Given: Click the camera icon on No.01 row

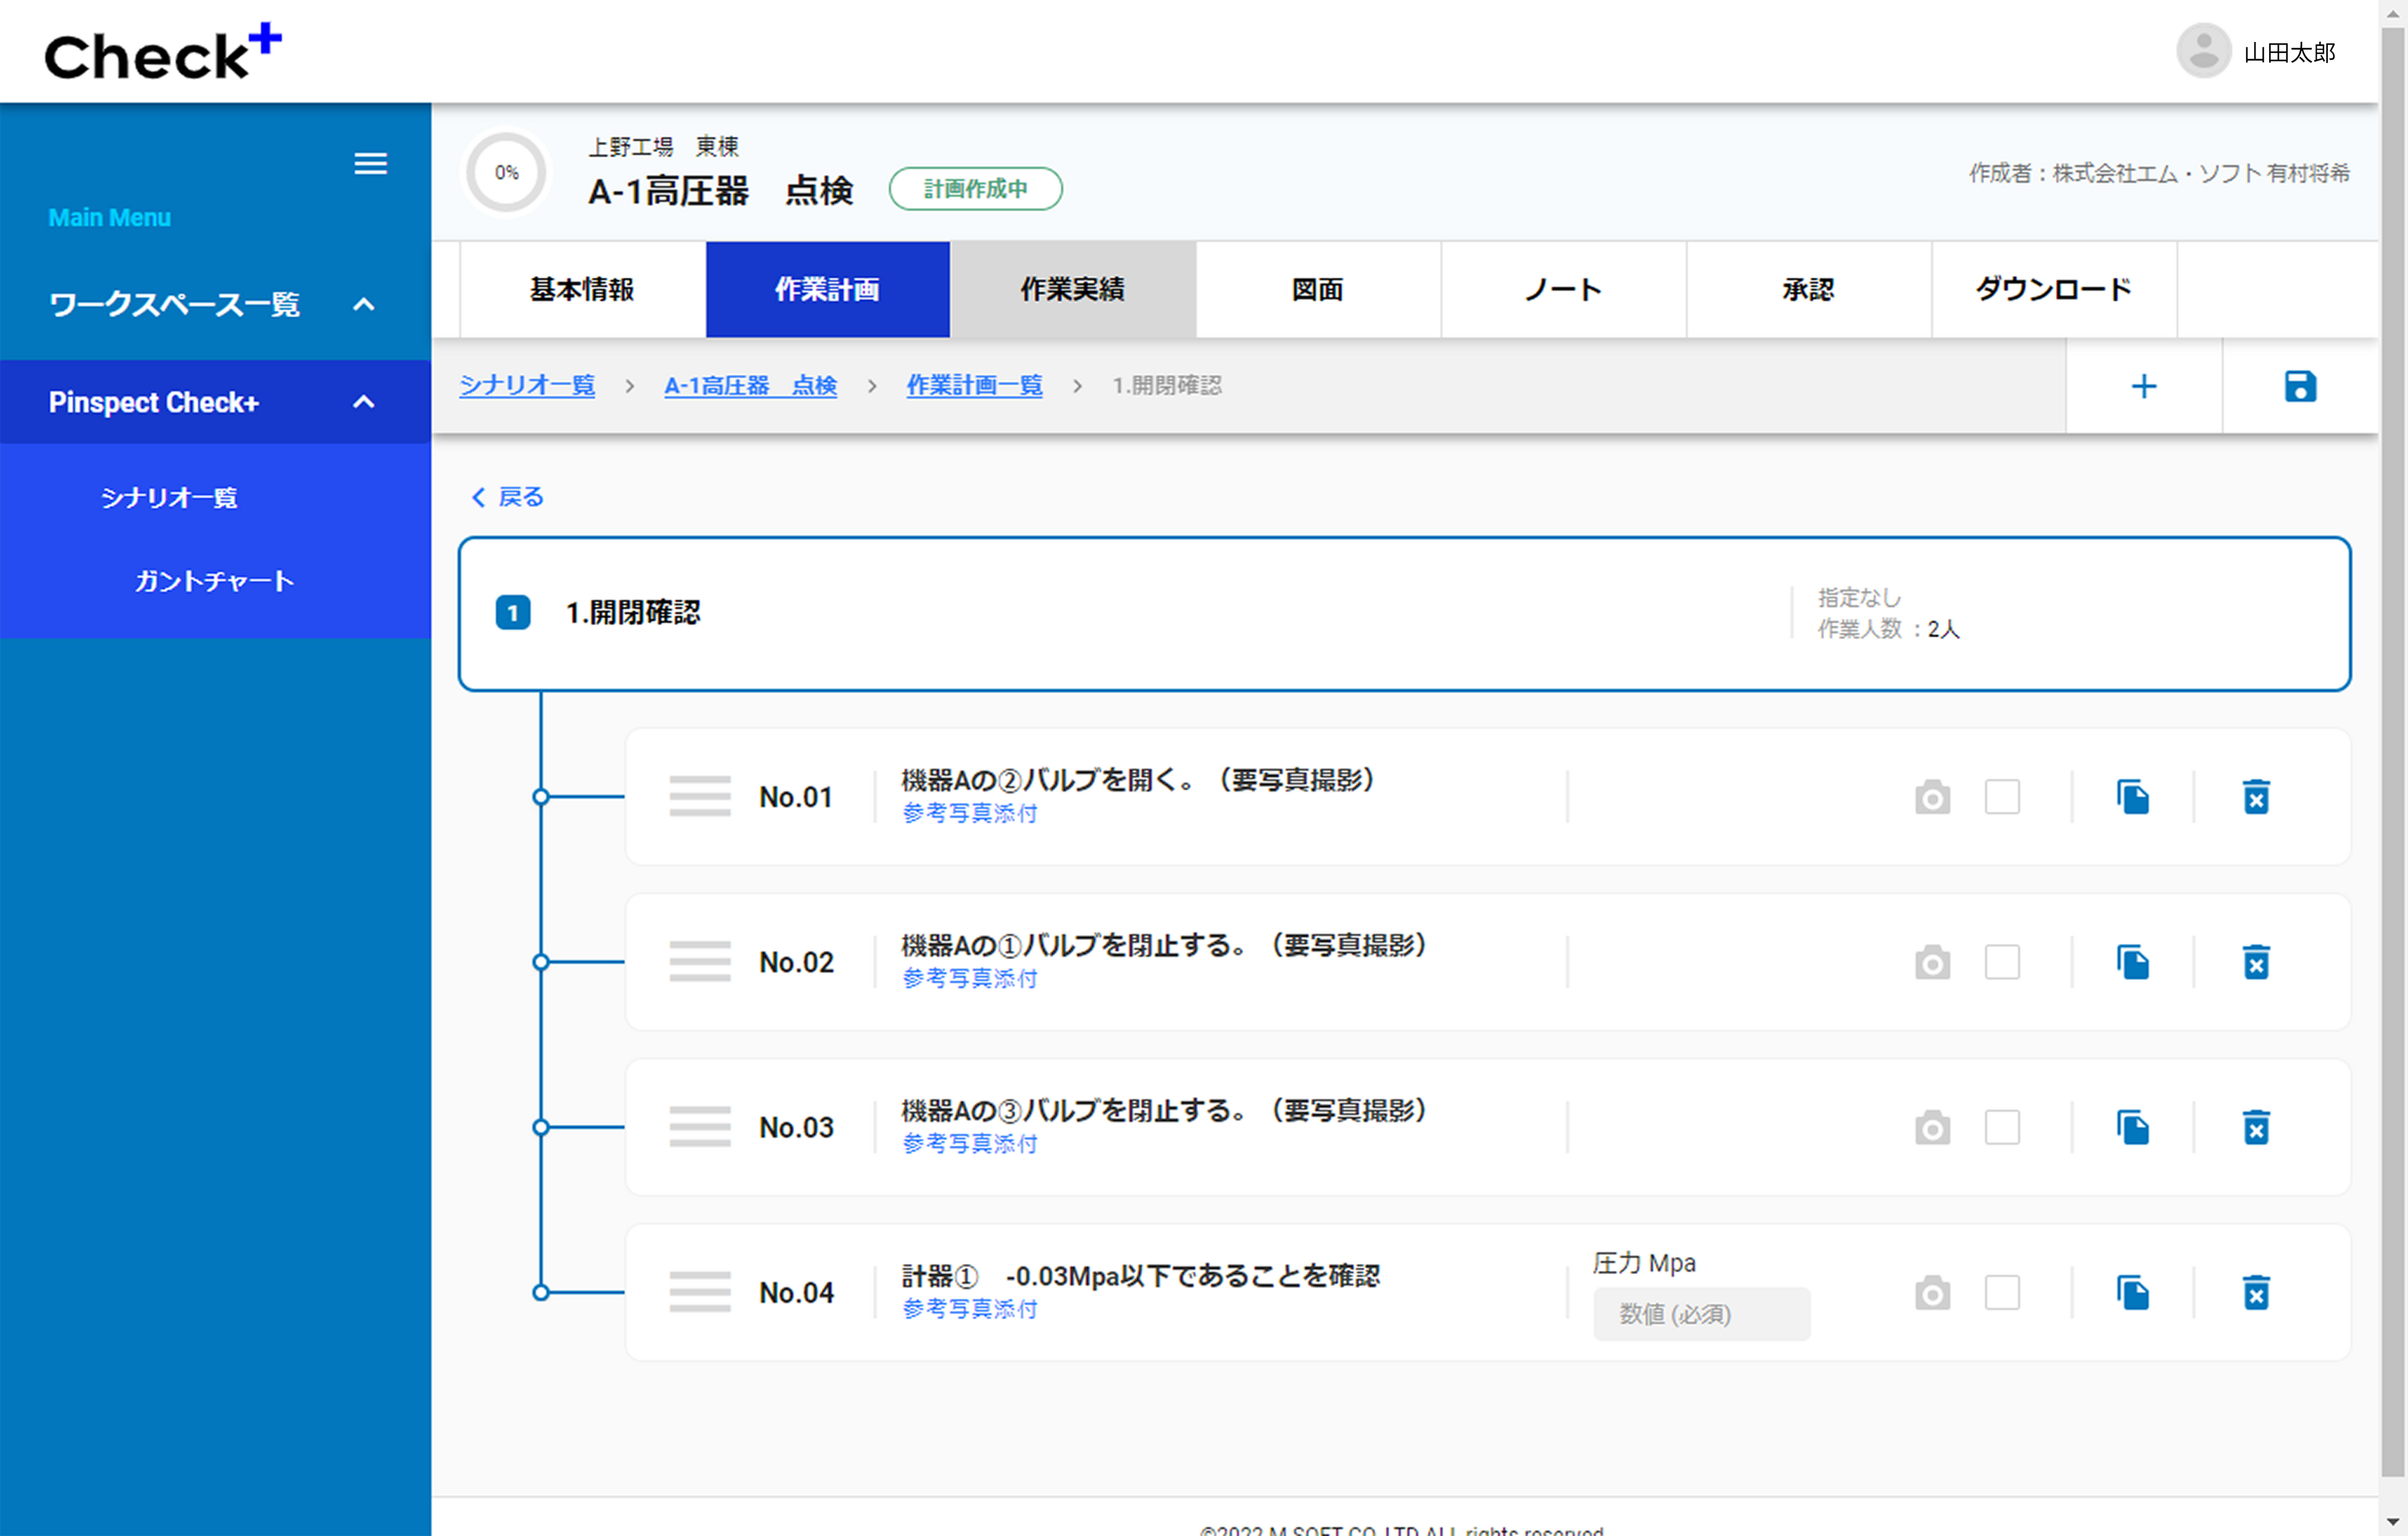Looking at the screenshot, I should pos(1932,797).
